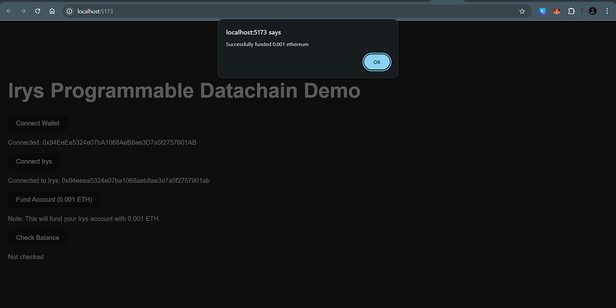This screenshot has width=616, height=308.
Task: Click the Connect Irys button
Action: pos(34,161)
